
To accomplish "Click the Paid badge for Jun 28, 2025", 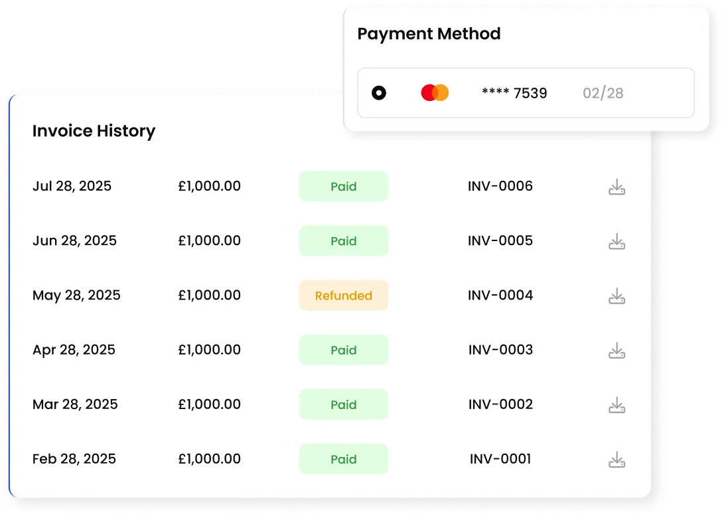I will (344, 241).
